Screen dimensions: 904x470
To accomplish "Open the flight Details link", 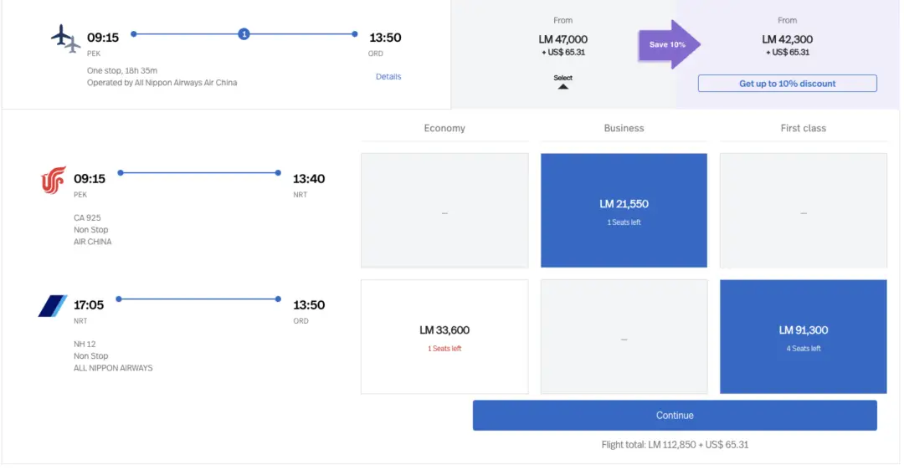I will 388,77.
